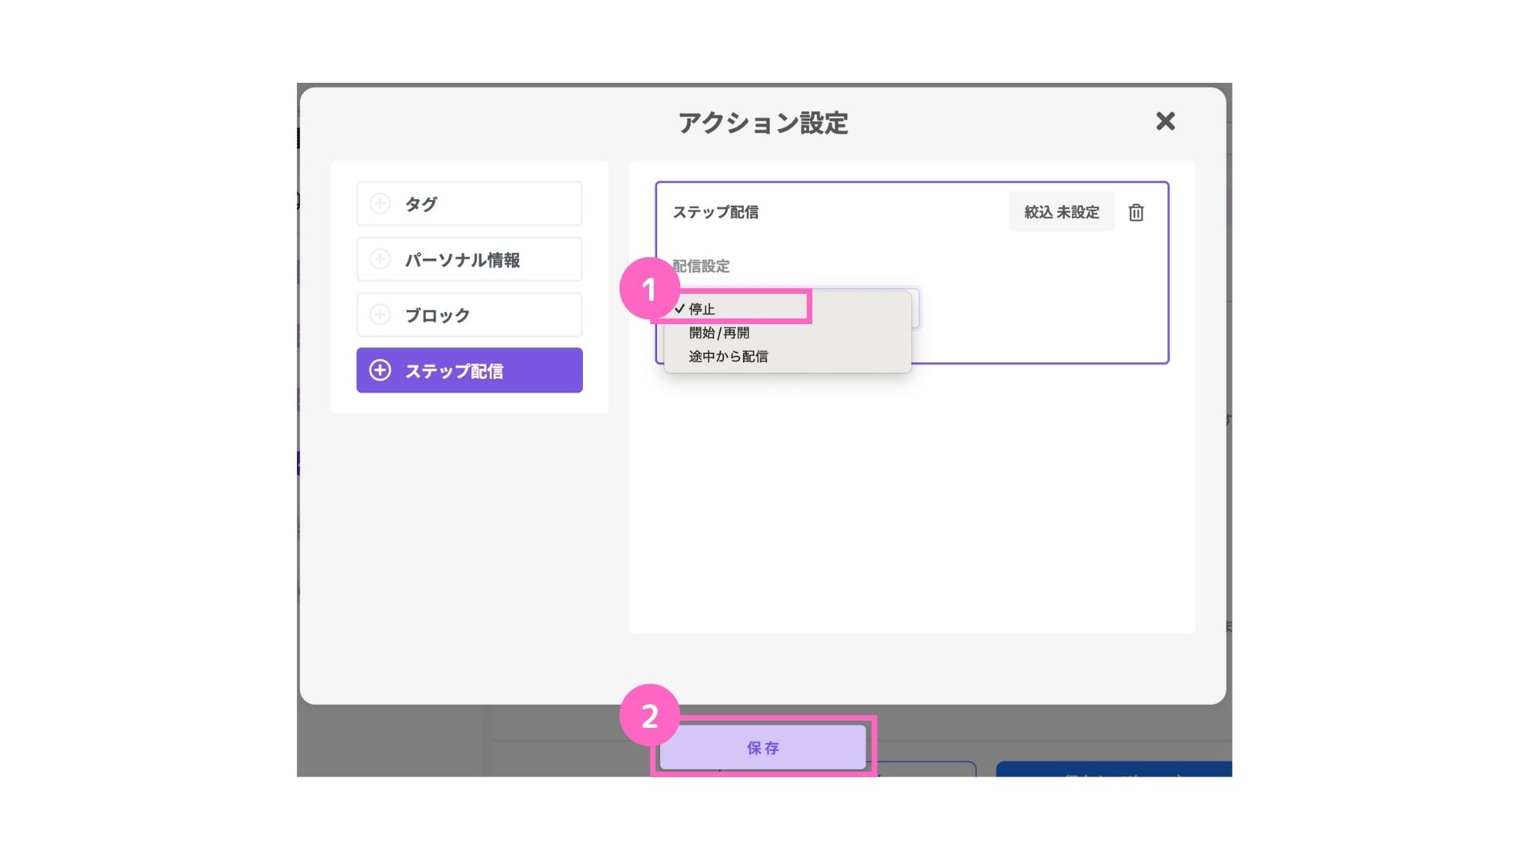Viewport: 1529px width, 860px height.
Task: Select the ブロック label in action list
Action: [437, 315]
